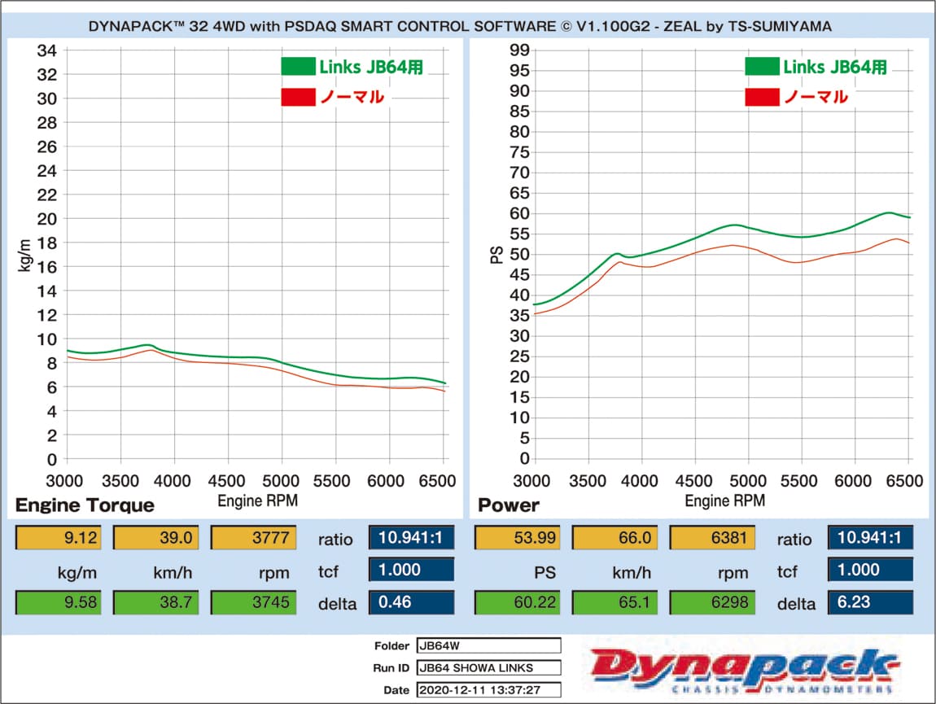Click red ノーマル swatch in torque legend
Image resolution: width=936 pixels, height=704 pixels.
[x=299, y=97]
